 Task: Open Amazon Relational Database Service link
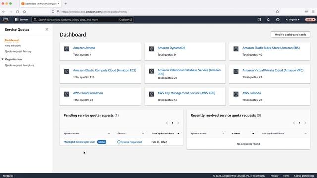(x=189, y=72)
